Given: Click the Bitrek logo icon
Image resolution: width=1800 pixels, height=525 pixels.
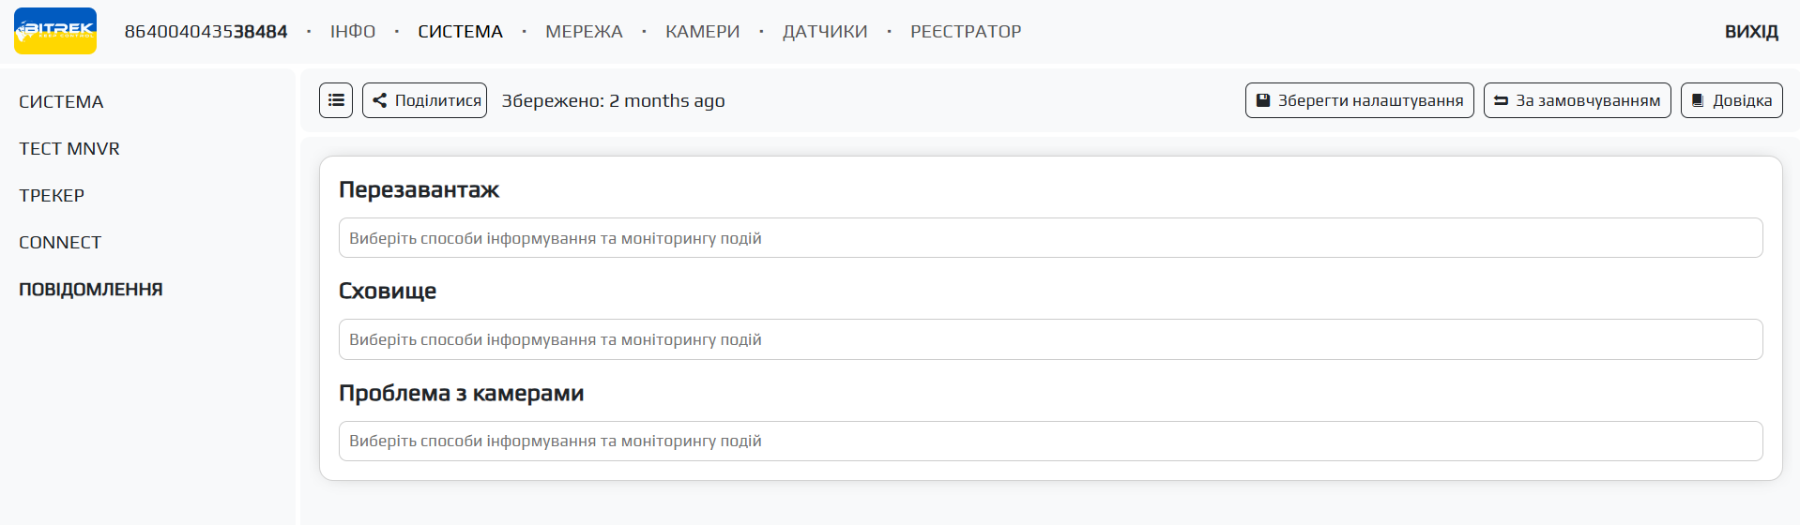Looking at the screenshot, I should point(55,31).
